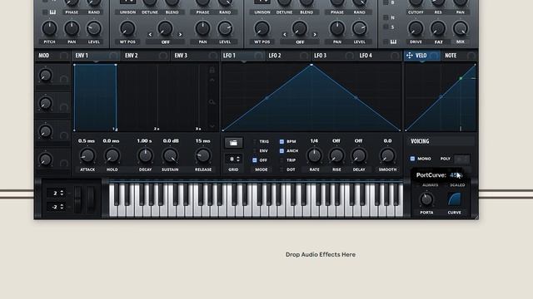
Task: Click the NOTE modulation source circle
Action: [x=471, y=56]
